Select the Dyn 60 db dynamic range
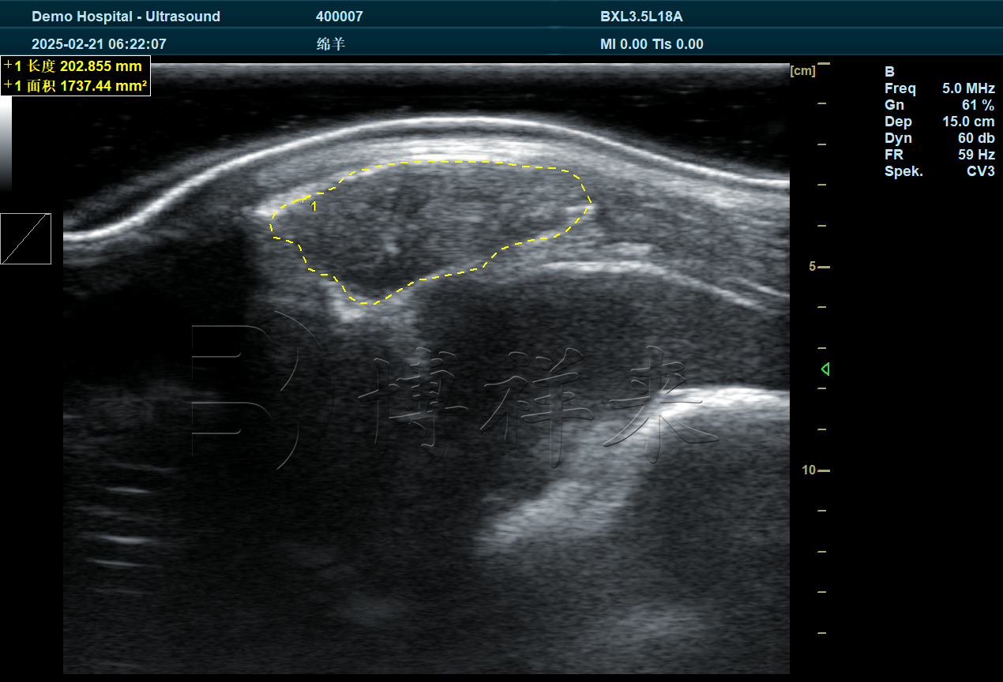This screenshot has width=1003, height=682. click(x=939, y=138)
